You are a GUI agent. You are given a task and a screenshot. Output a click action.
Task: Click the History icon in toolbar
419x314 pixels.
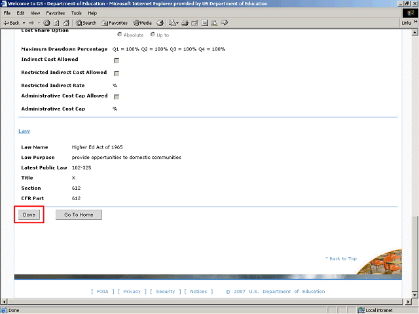160,23
